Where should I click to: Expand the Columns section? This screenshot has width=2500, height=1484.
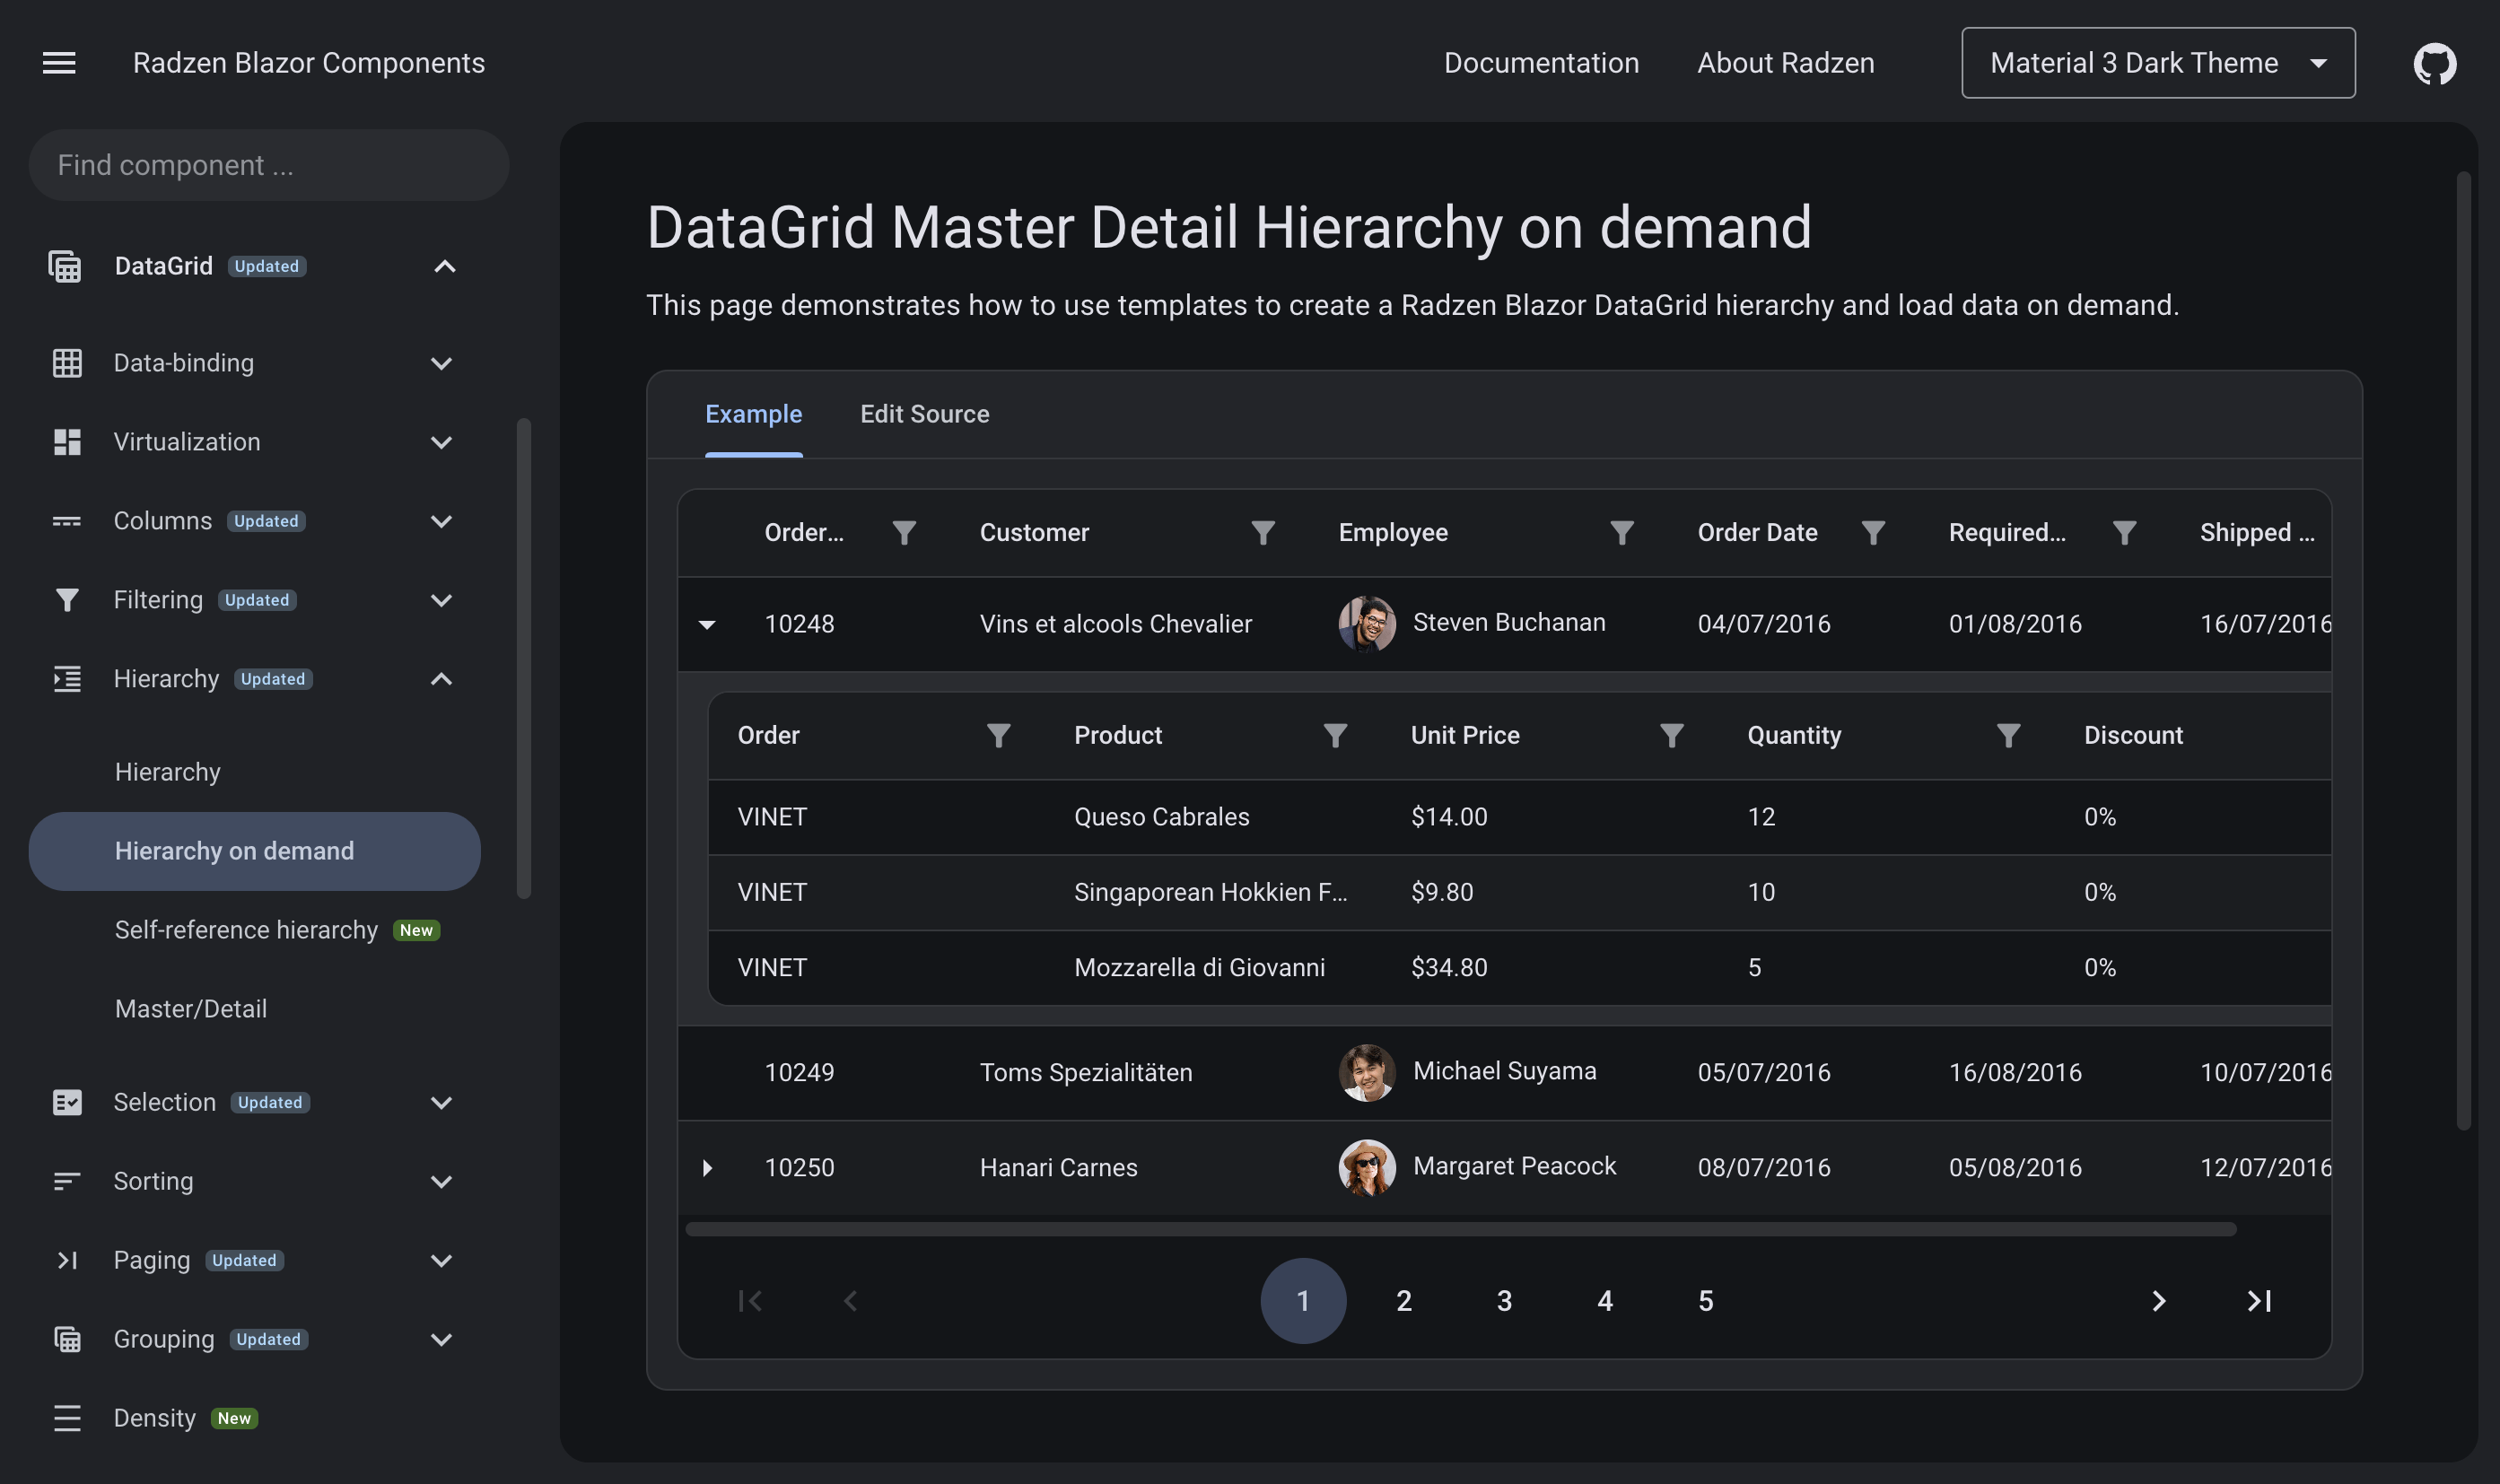(x=441, y=521)
